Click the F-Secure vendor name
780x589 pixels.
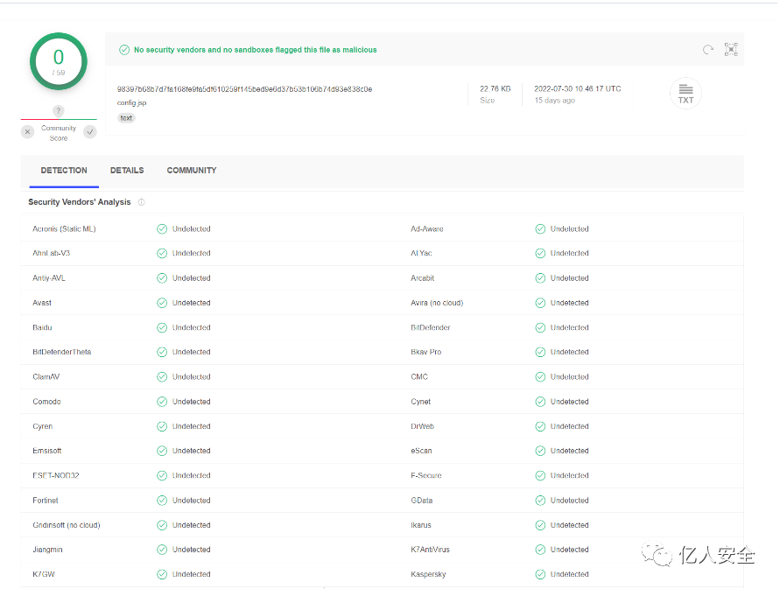pyautogui.click(x=425, y=475)
